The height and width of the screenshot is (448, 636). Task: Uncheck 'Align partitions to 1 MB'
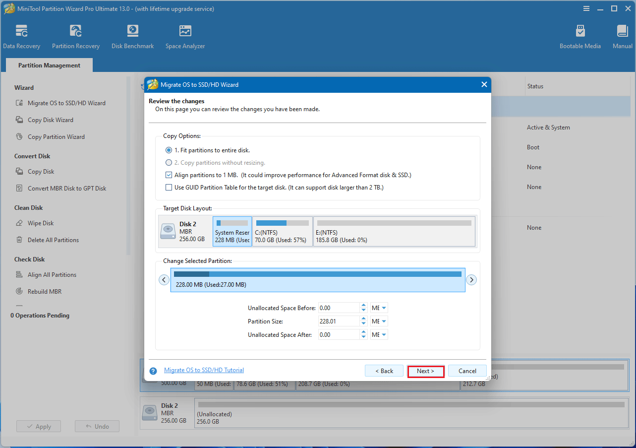coord(169,175)
